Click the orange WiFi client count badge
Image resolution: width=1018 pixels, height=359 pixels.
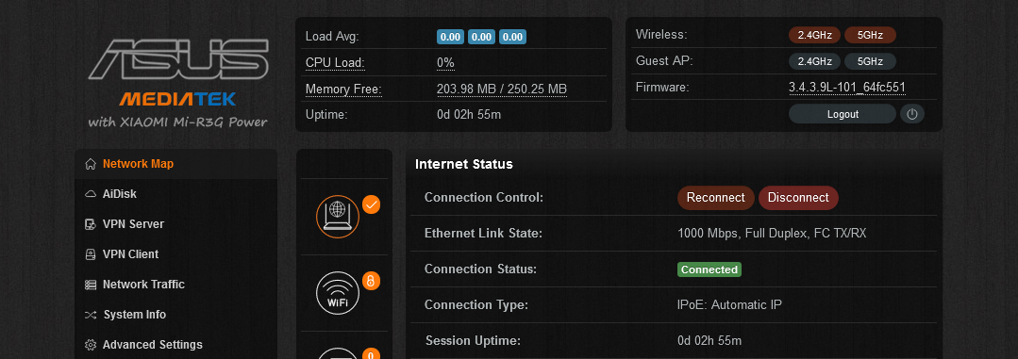click(x=371, y=281)
